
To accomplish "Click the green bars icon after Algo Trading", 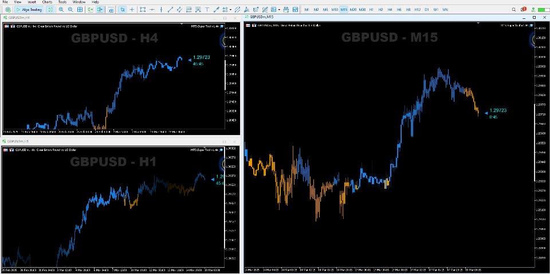I will click(50, 10).
